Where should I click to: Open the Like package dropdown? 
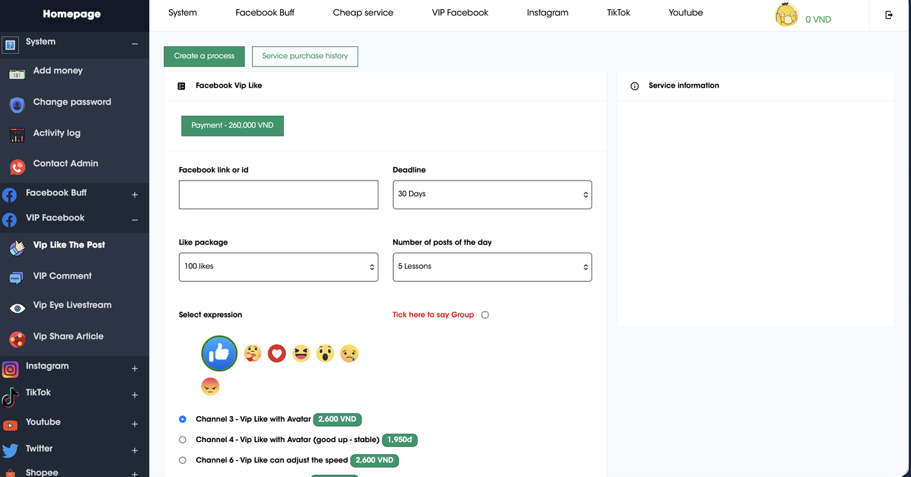click(278, 267)
